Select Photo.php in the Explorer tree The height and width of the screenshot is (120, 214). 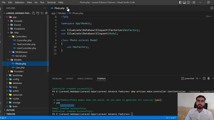pyautogui.click(x=26, y=64)
